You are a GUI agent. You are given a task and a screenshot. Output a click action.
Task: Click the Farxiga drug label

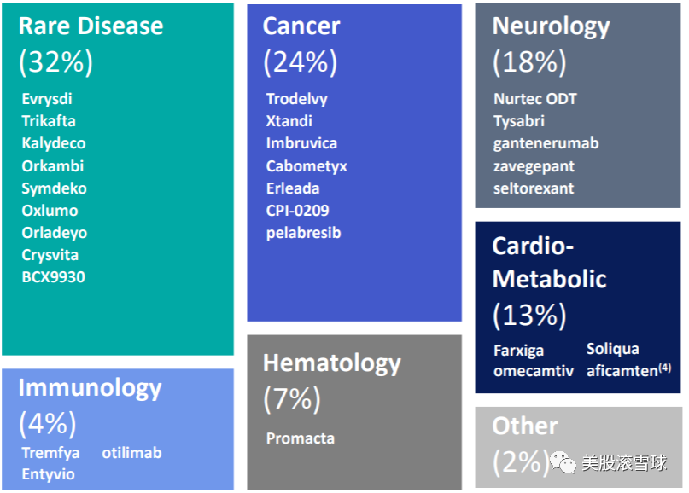(518, 350)
